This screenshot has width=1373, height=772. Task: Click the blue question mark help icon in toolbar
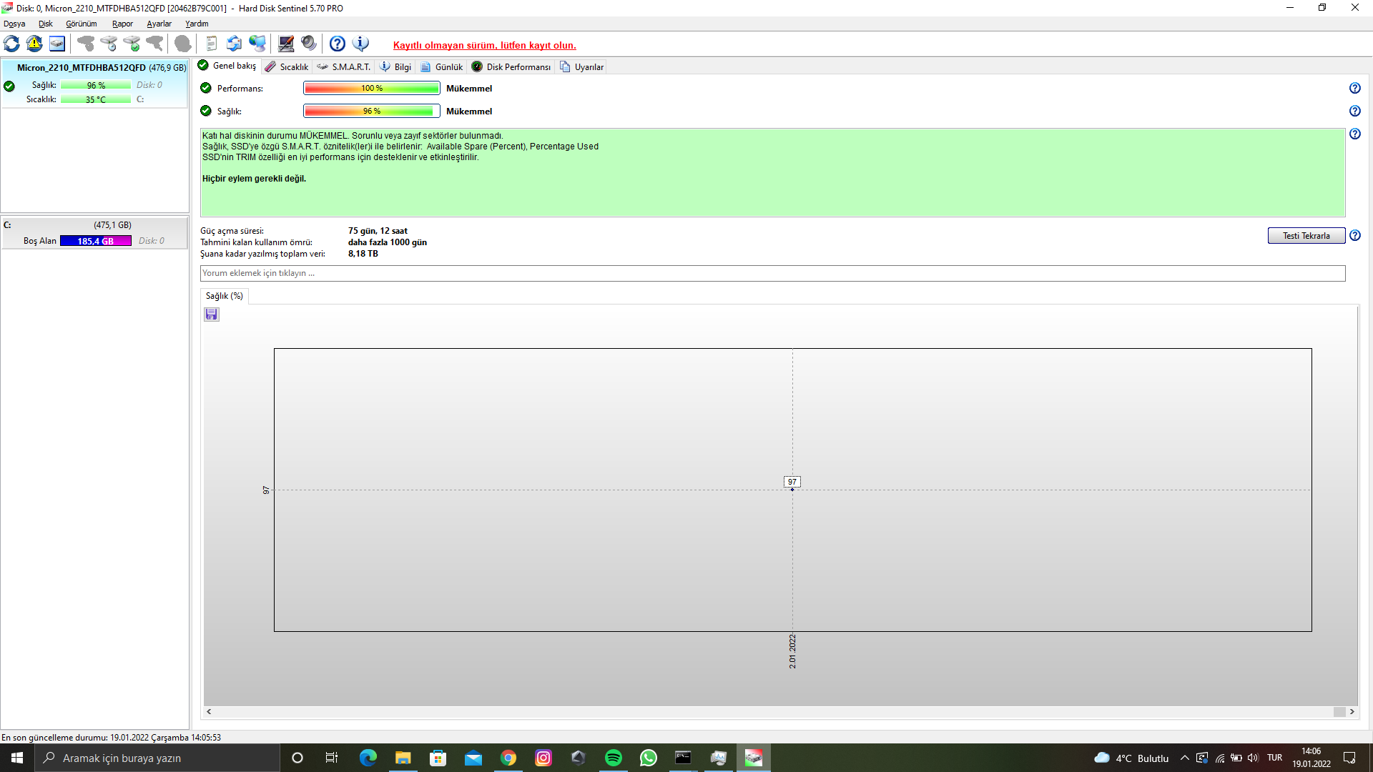pyautogui.click(x=338, y=44)
